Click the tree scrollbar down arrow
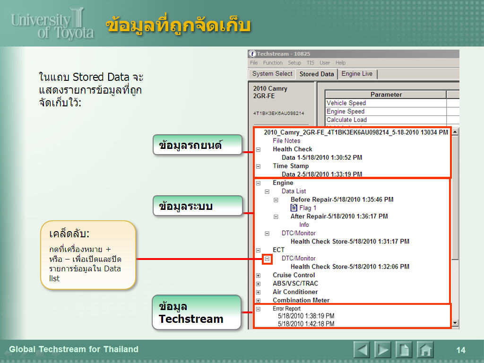This screenshot has width=484, height=363. click(455, 323)
